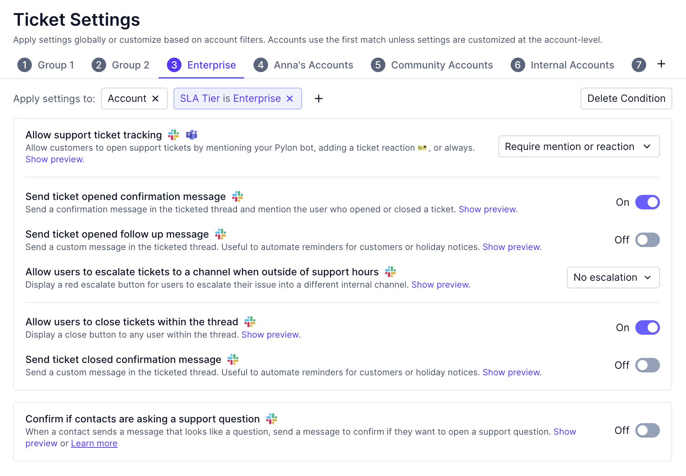Expand the No escalation dropdown
686x476 pixels.
tap(613, 277)
